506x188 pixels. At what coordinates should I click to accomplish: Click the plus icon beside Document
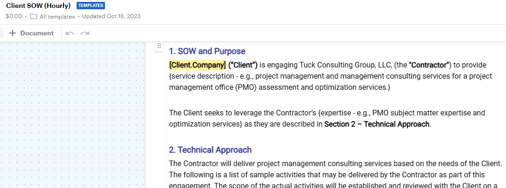pyautogui.click(x=12, y=33)
